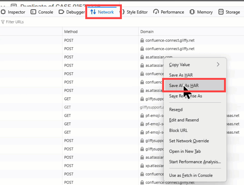
Task: Click Resend in context menu
Action: point(176,110)
